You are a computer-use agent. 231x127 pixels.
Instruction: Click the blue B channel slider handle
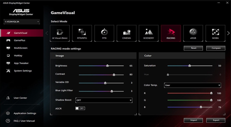click(x=201, y=107)
